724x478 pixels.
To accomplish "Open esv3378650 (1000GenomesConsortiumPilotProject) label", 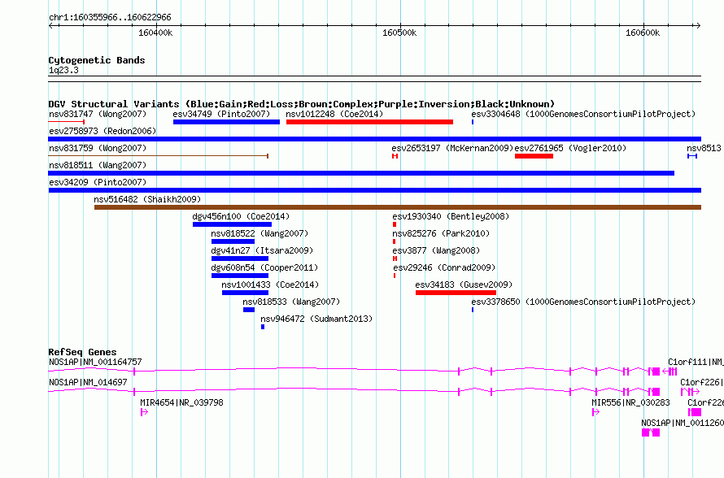I will (x=583, y=302).
